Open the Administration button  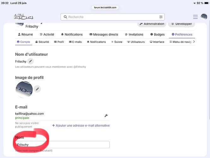coord(152,24)
